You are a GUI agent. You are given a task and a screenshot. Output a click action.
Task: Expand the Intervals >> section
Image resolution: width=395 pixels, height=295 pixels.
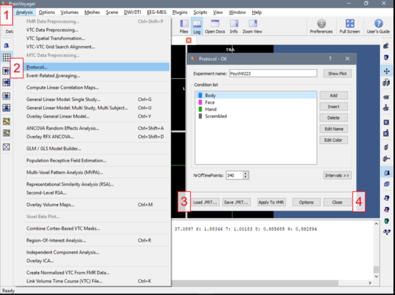(337, 175)
